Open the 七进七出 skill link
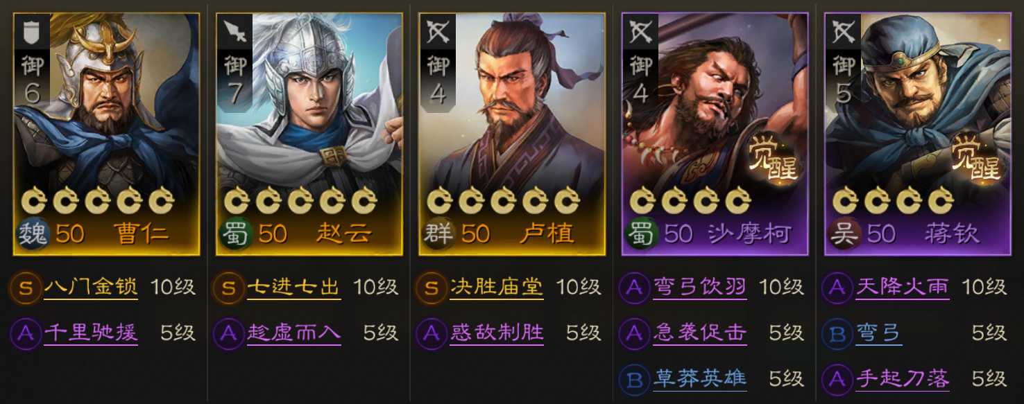The width and height of the screenshot is (1024, 404). click(x=293, y=287)
